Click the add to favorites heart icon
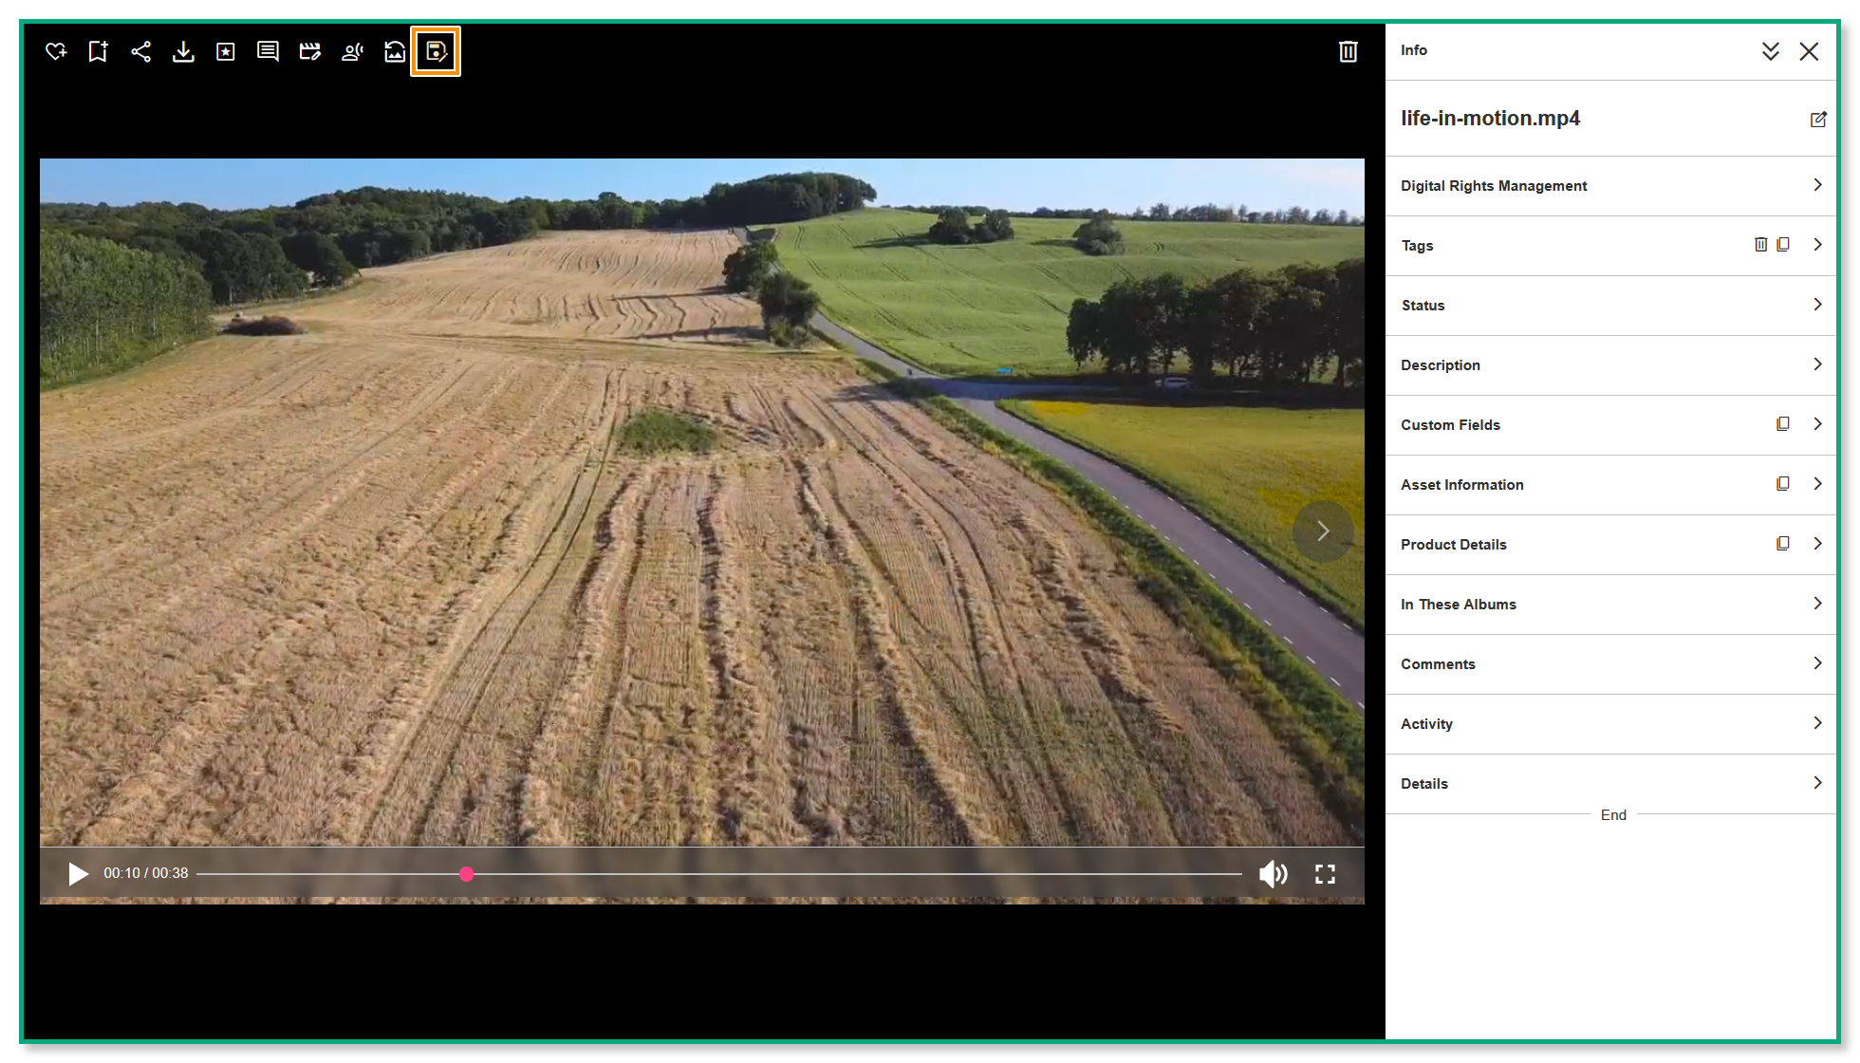 (x=56, y=51)
